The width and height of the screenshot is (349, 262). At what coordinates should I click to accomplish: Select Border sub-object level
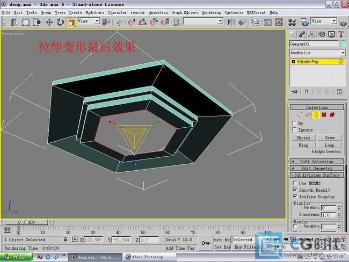point(316,115)
